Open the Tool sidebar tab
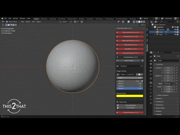Image resolution: width=180 pixels, height=135 pixels. coord(147,35)
